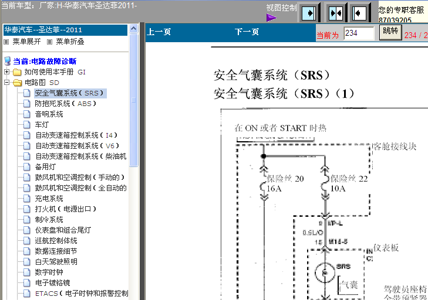
Task: Click the 菜单展开 icon
Action: click(6, 42)
